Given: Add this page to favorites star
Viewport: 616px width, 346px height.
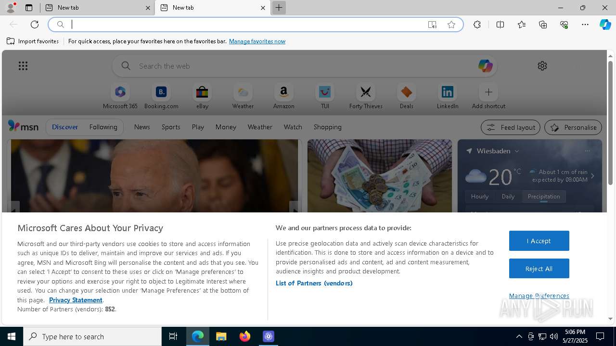Looking at the screenshot, I should (451, 25).
